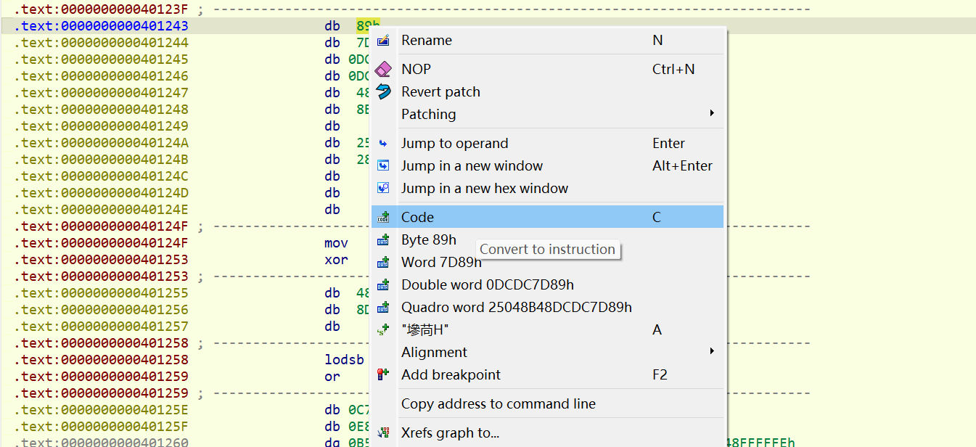Click the Add breakpoint icon
Image resolution: width=976 pixels, height=447 pixels.
383,375
